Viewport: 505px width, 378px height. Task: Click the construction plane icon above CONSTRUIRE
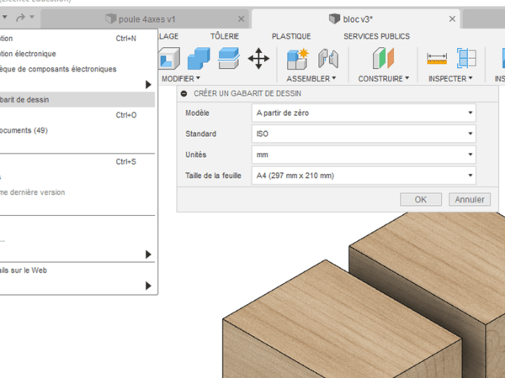tap(384, 58)
